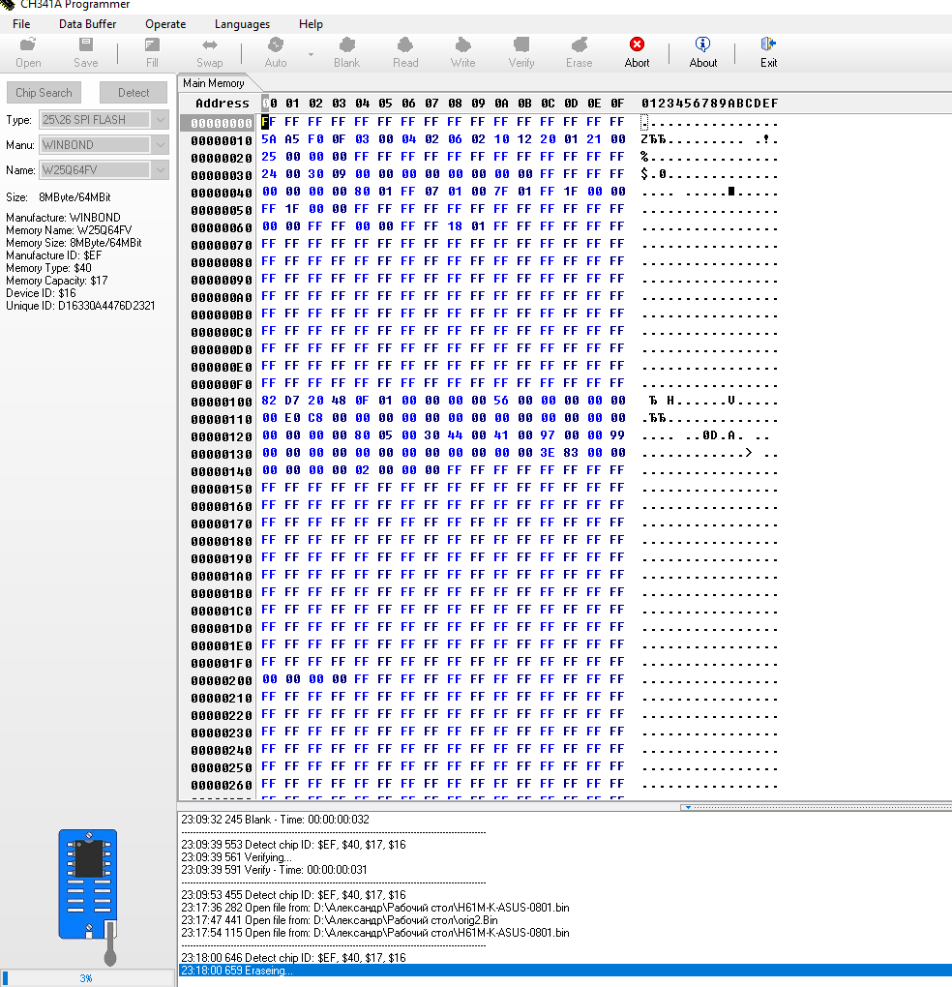Click the 3% progress bar
This screenshot has width=952, height=987.
[86, 978]
